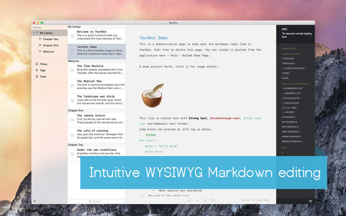Insert CODE BLOCK markup
This screenshot has width=346, height=216.
(290, 103)
